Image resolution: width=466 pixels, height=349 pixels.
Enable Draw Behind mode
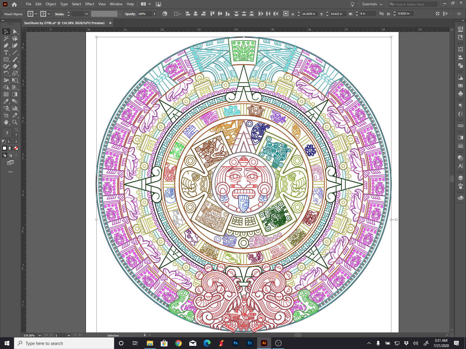[x=10, y=155]
